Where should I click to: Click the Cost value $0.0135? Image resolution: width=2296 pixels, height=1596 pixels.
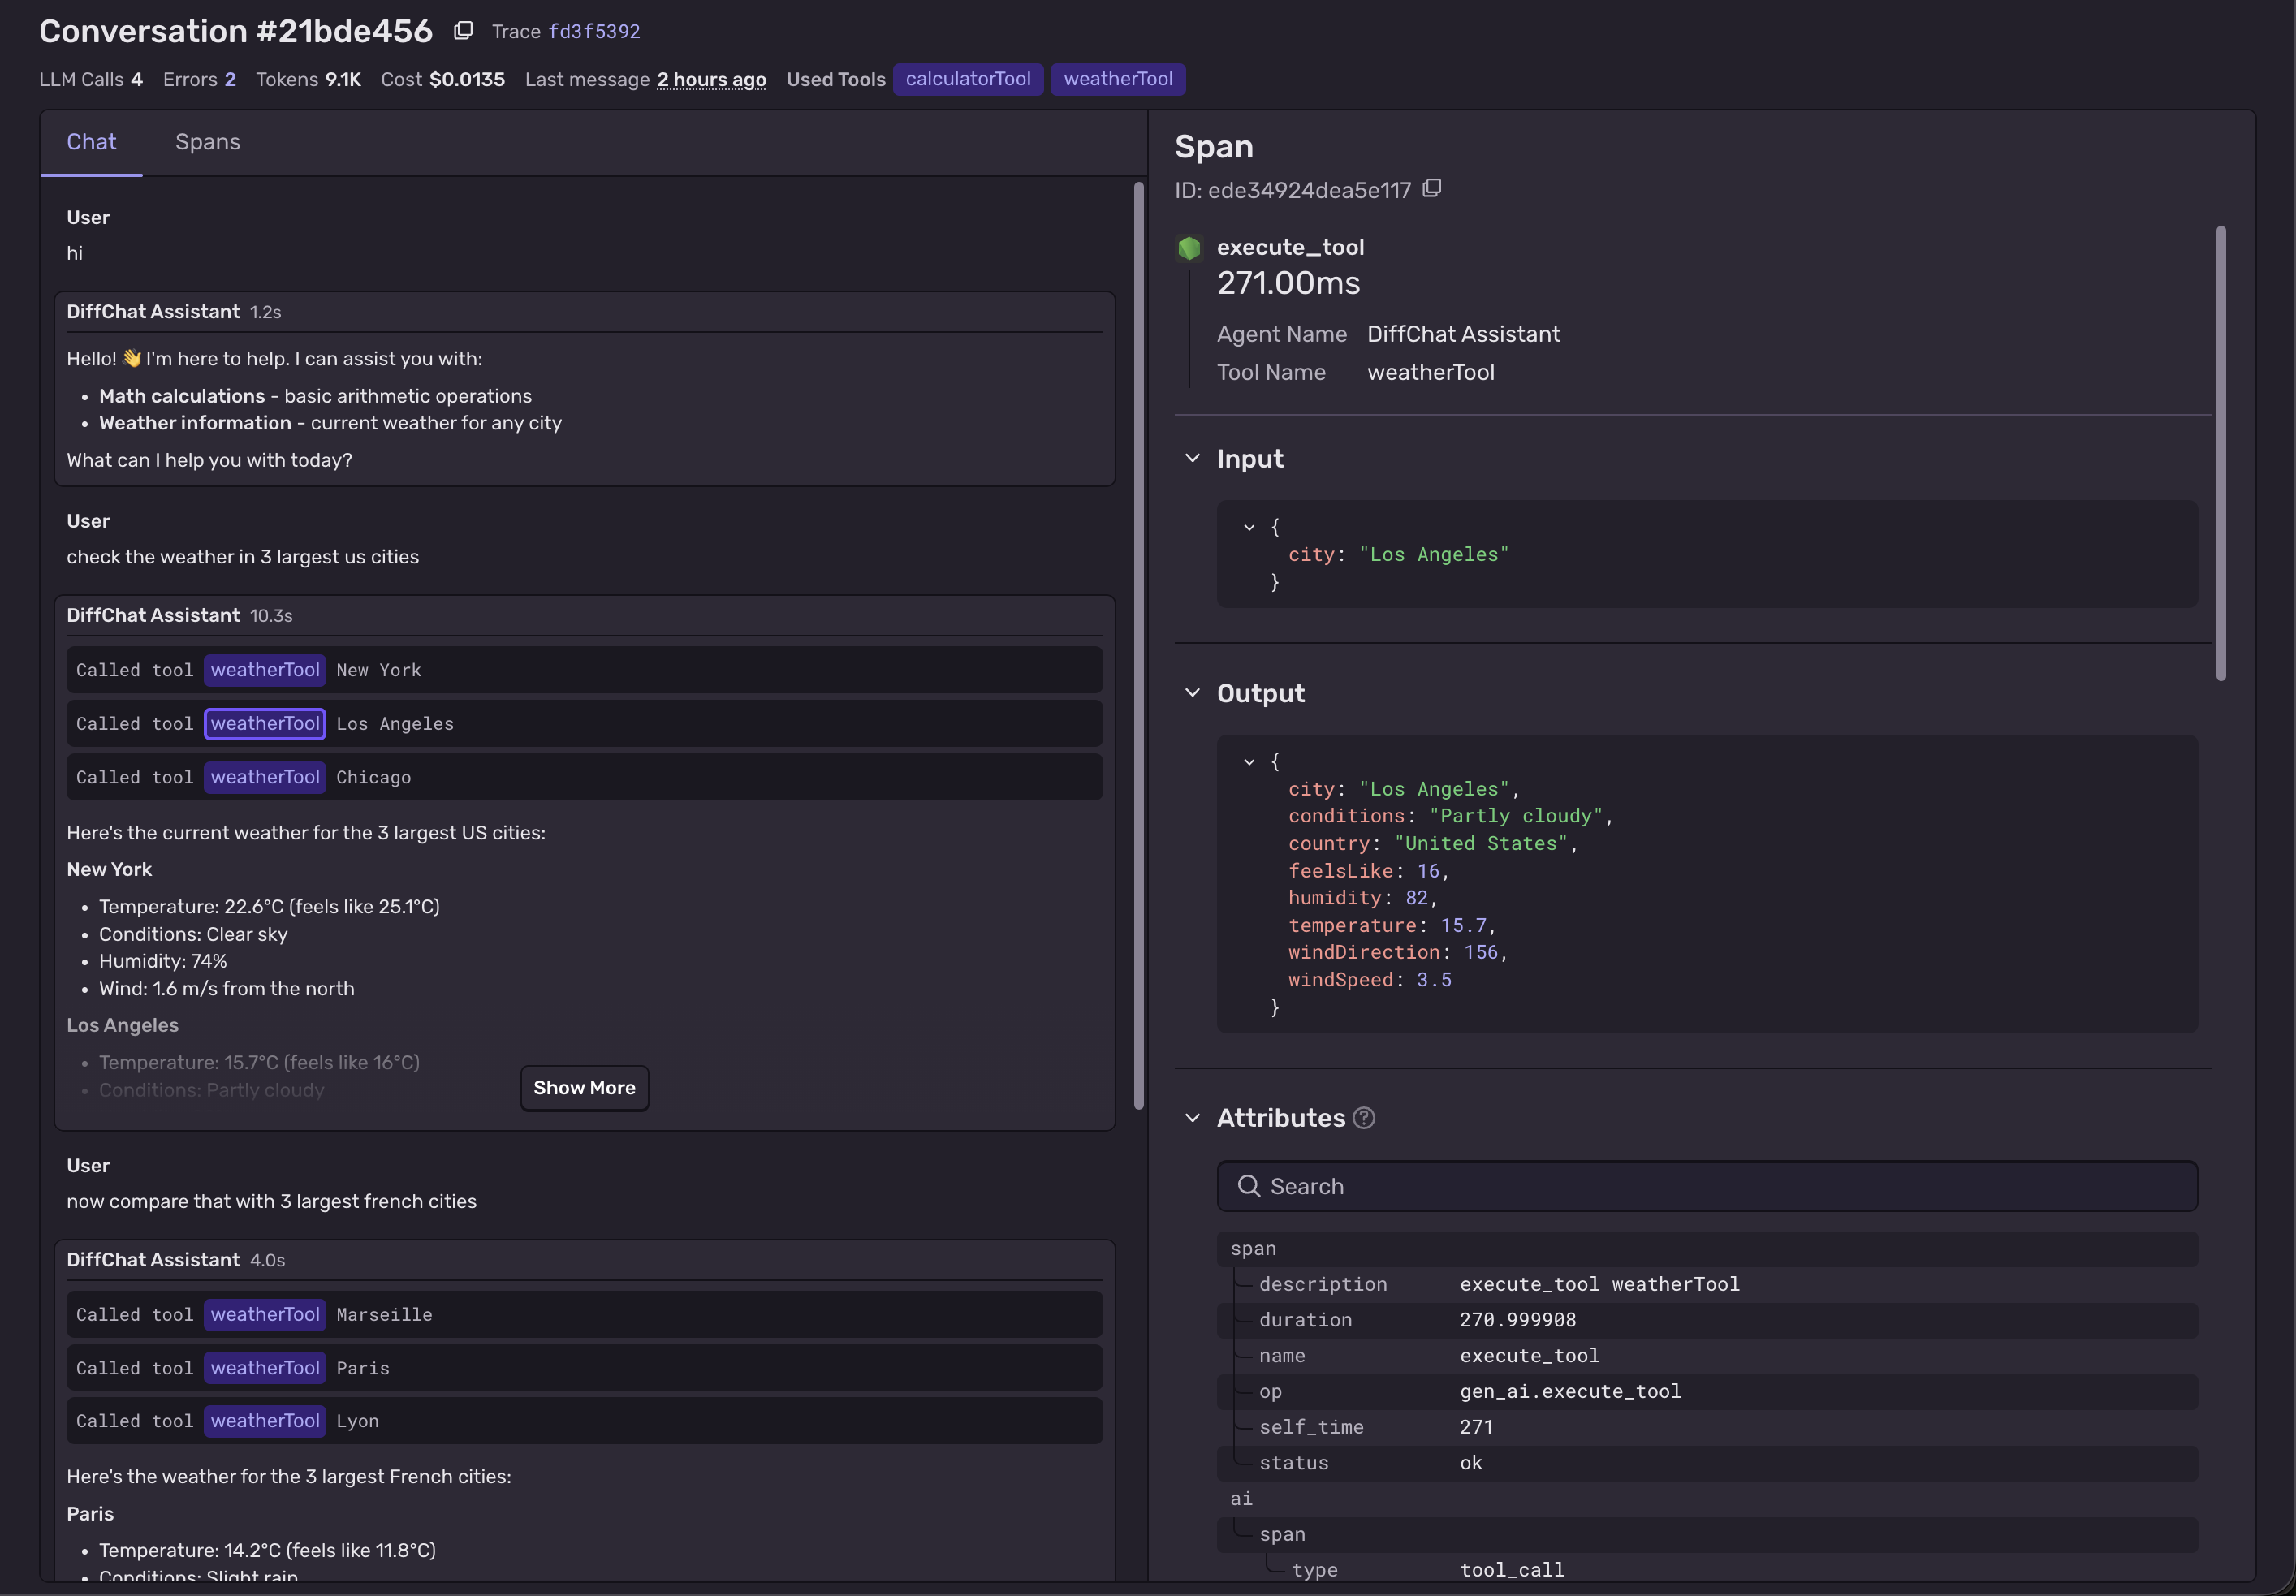[467, 79]
